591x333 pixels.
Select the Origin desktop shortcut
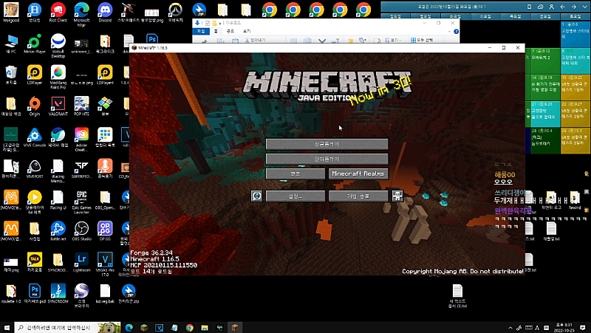(35, 106)
